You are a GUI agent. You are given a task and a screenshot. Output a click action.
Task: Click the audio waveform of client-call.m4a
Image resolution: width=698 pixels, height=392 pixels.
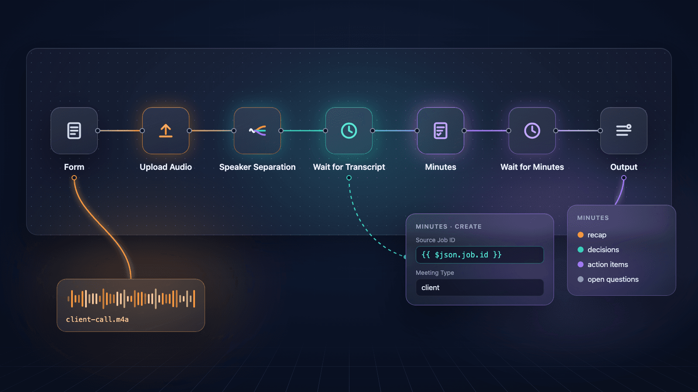(x=131, y=299)
